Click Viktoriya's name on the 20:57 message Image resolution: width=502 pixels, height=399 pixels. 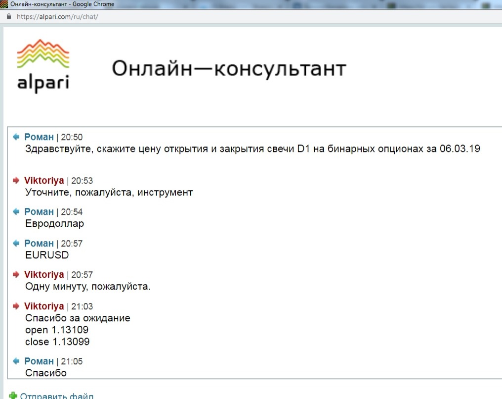pos(44,275)
